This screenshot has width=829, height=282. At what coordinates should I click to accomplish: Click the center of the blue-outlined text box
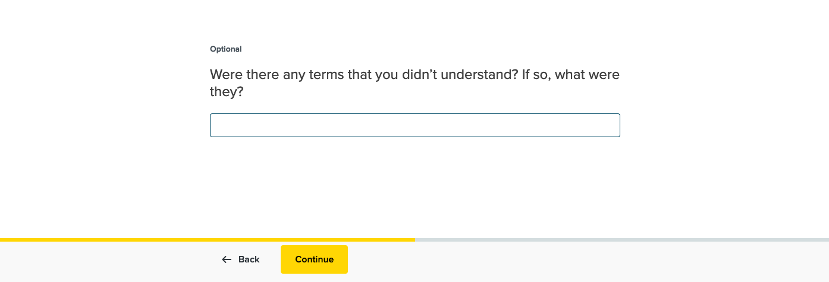pyautogui.click(x=414, y=125)
